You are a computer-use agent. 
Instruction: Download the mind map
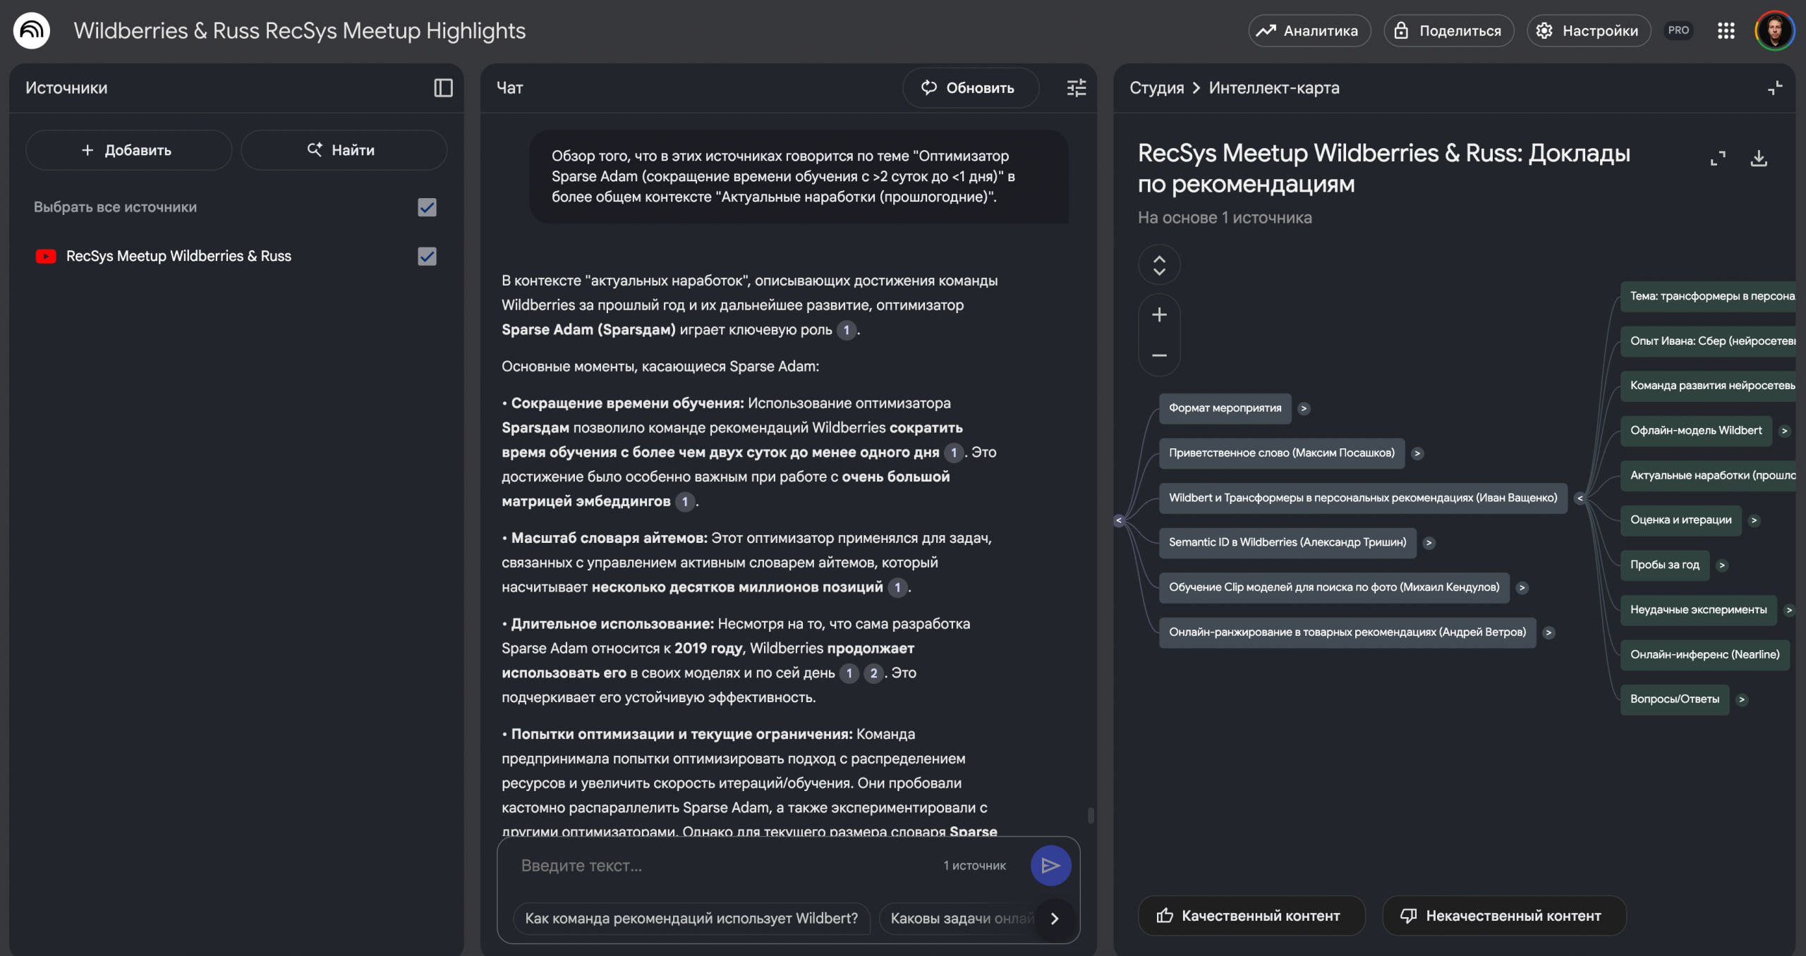pos(1759,159)
